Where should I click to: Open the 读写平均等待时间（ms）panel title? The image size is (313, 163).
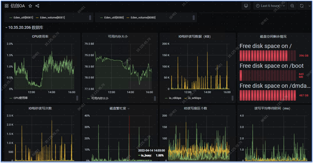pos(272,109)
